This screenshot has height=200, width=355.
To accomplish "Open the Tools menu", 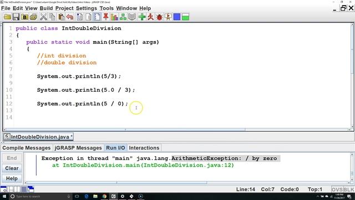I will coord(106,8).
